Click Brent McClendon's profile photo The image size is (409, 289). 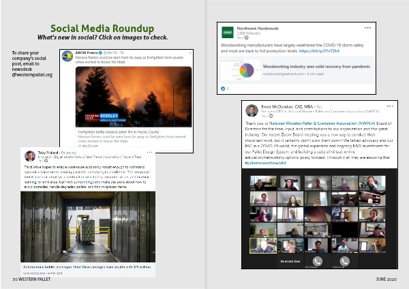click(252, 110)
